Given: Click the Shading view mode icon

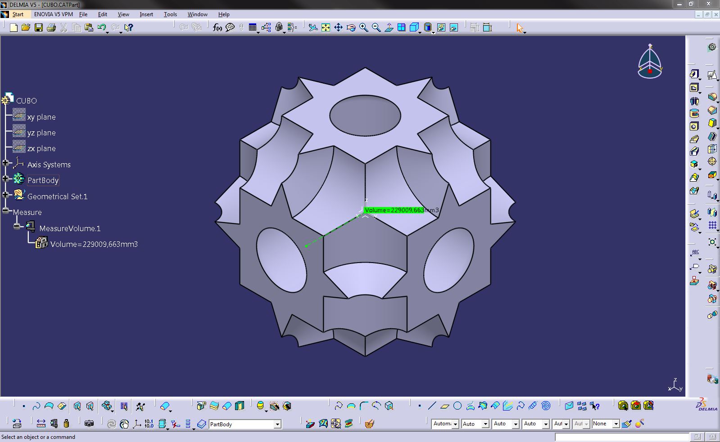Looking at the screenshot, I should coord(427,27).
